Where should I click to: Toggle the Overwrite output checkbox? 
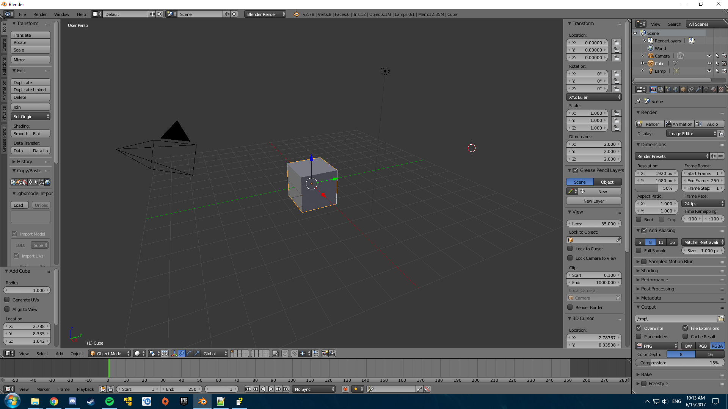point(639,328)
